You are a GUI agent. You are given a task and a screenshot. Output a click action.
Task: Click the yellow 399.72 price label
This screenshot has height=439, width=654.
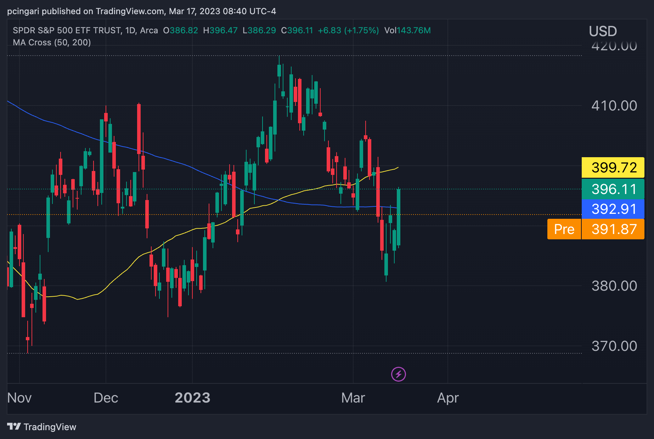tap(613, 167)
